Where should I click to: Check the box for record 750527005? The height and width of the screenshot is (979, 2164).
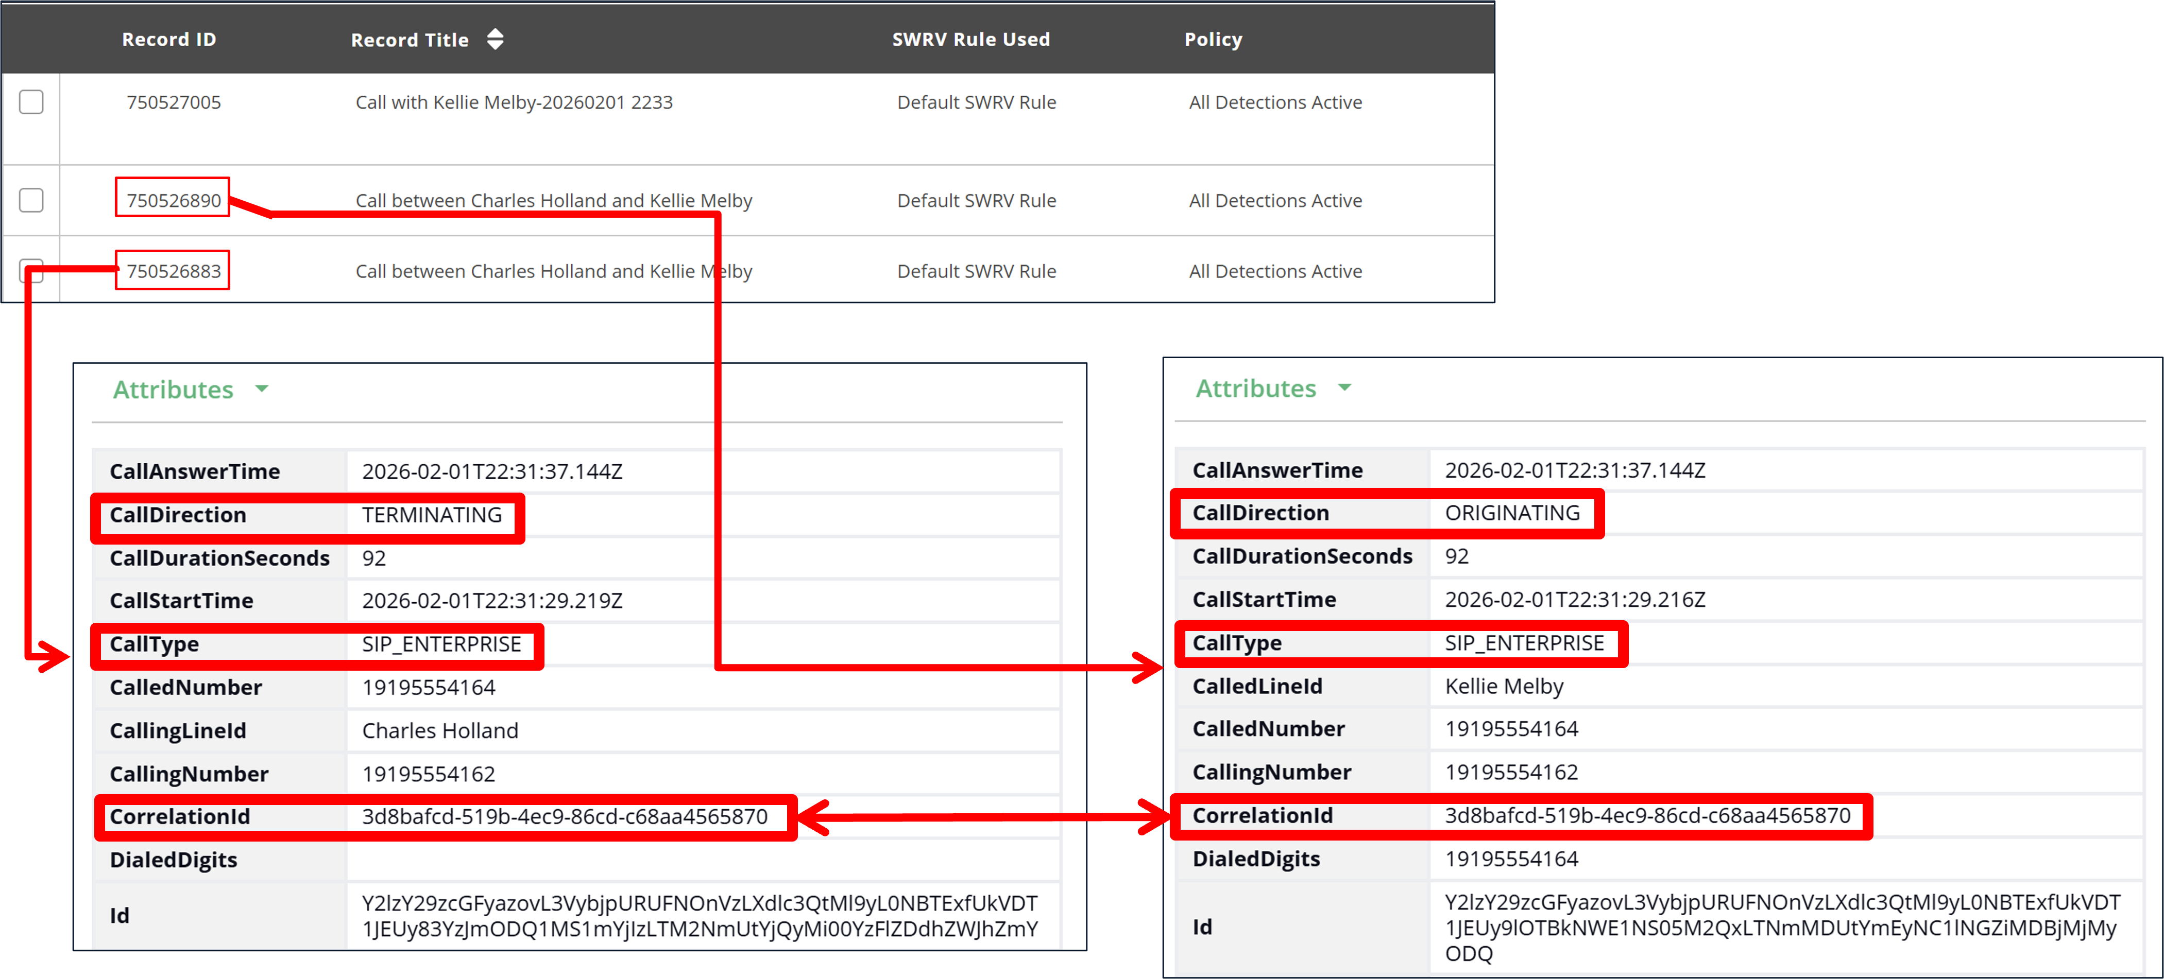31,101
